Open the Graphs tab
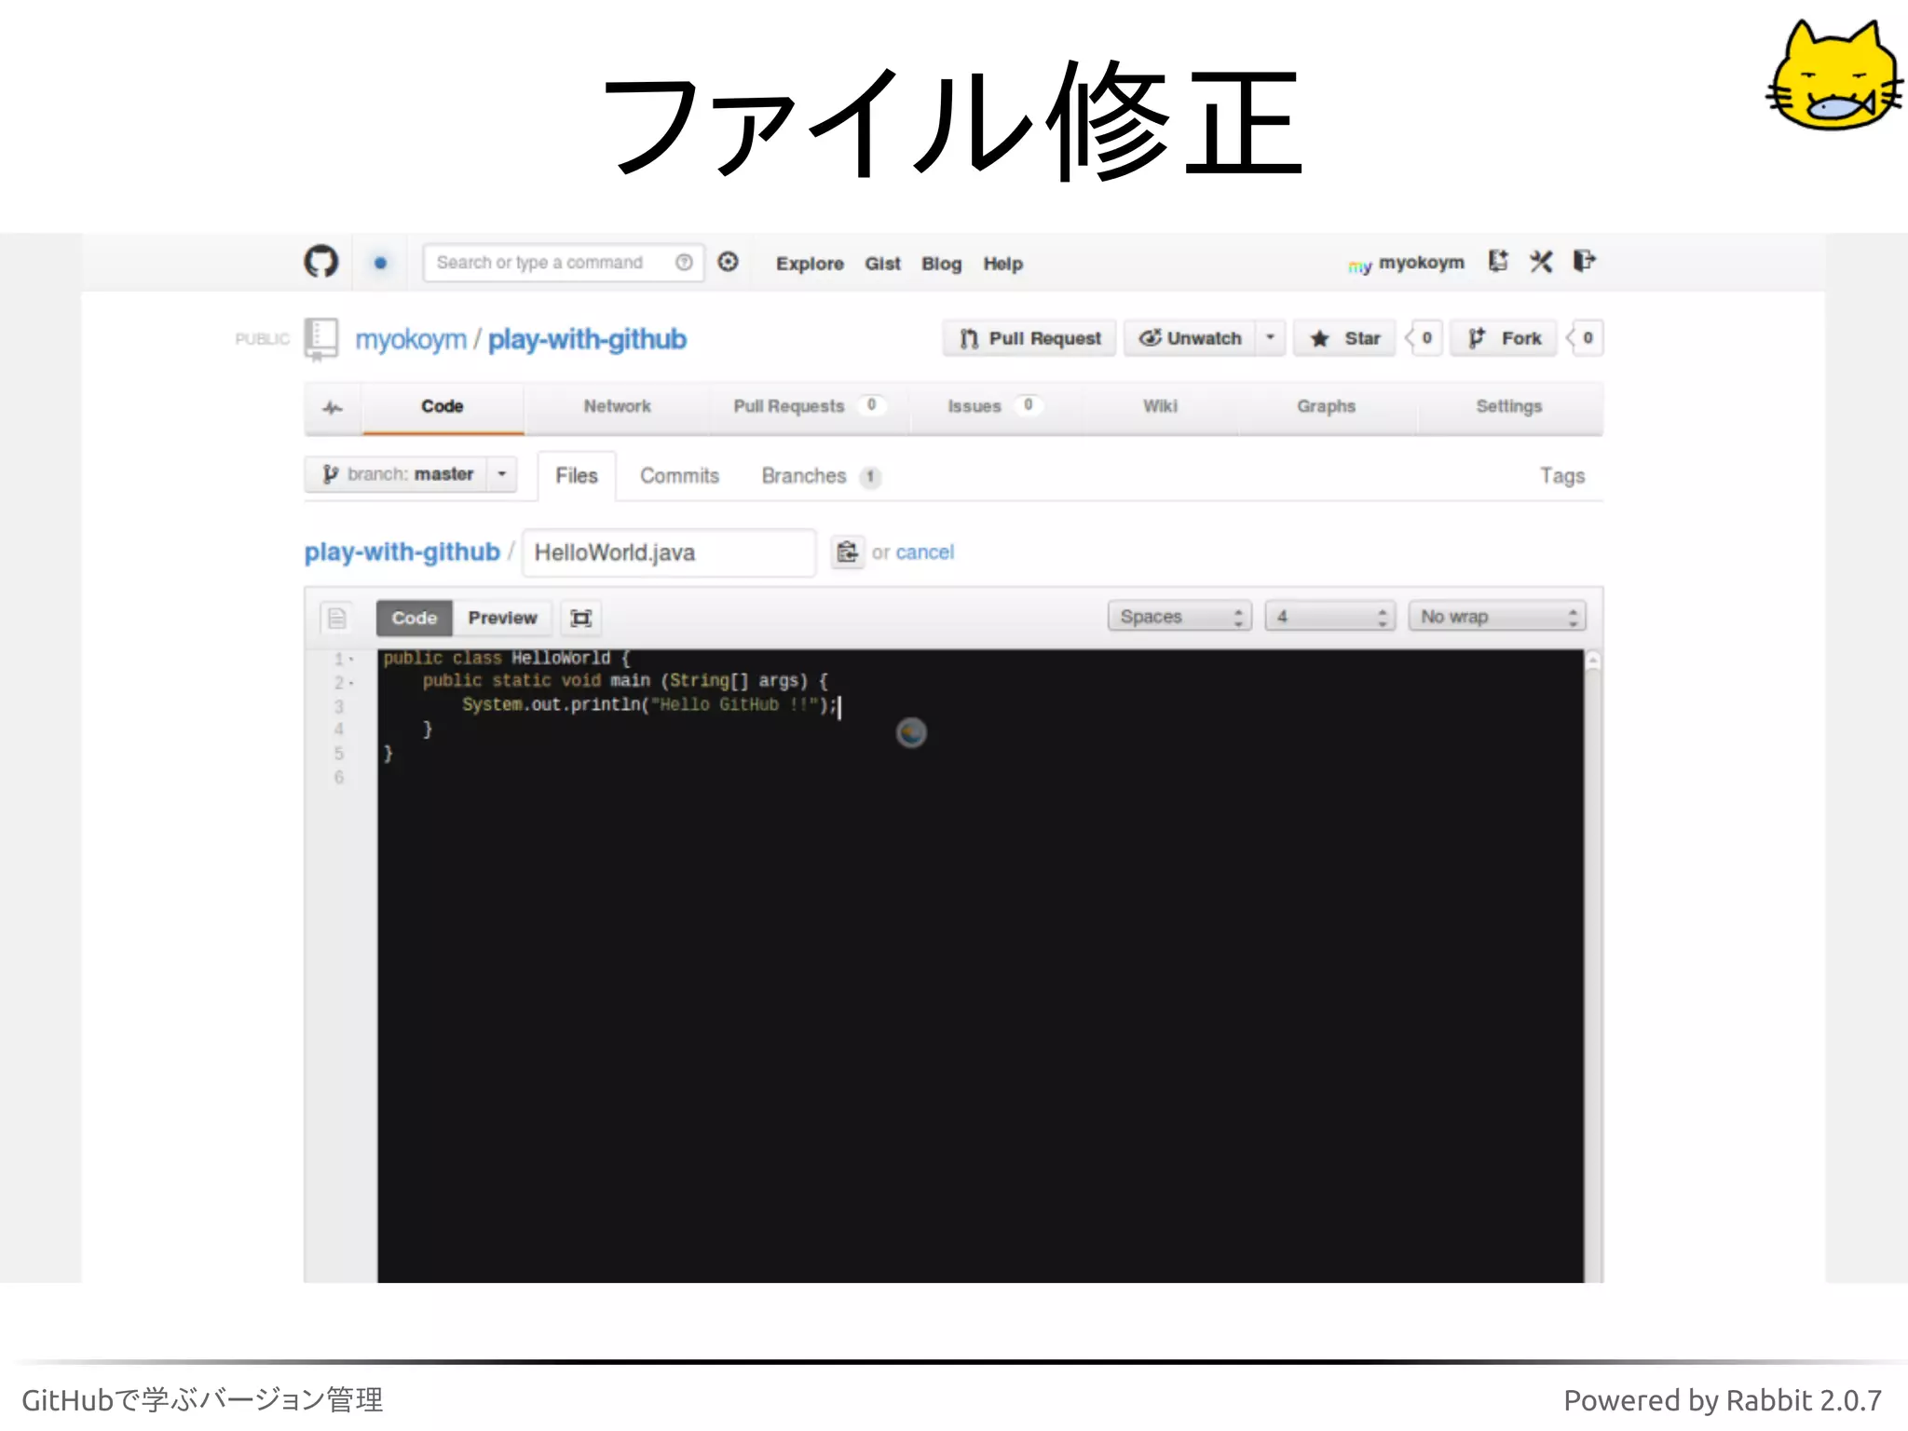The width and height of the screenshot is (1908, 1431). click(x=1326, y=407)
